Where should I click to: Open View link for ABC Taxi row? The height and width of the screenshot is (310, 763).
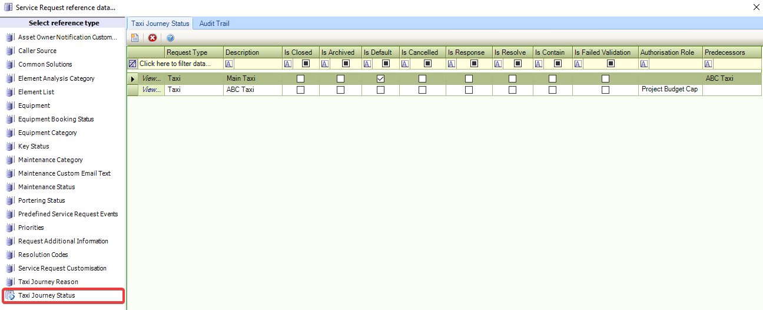tap(151, 90)
